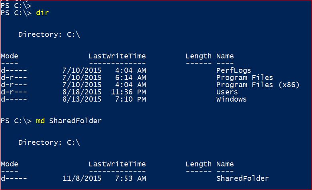Click the yellow md command text
The image size is (312, 190).
[40, 121]
